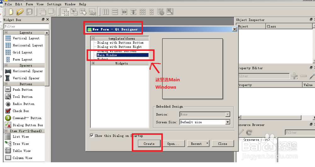This screenshot has height=167, width=315.
Task: Open the Edit menu
Action: (19, 4)
